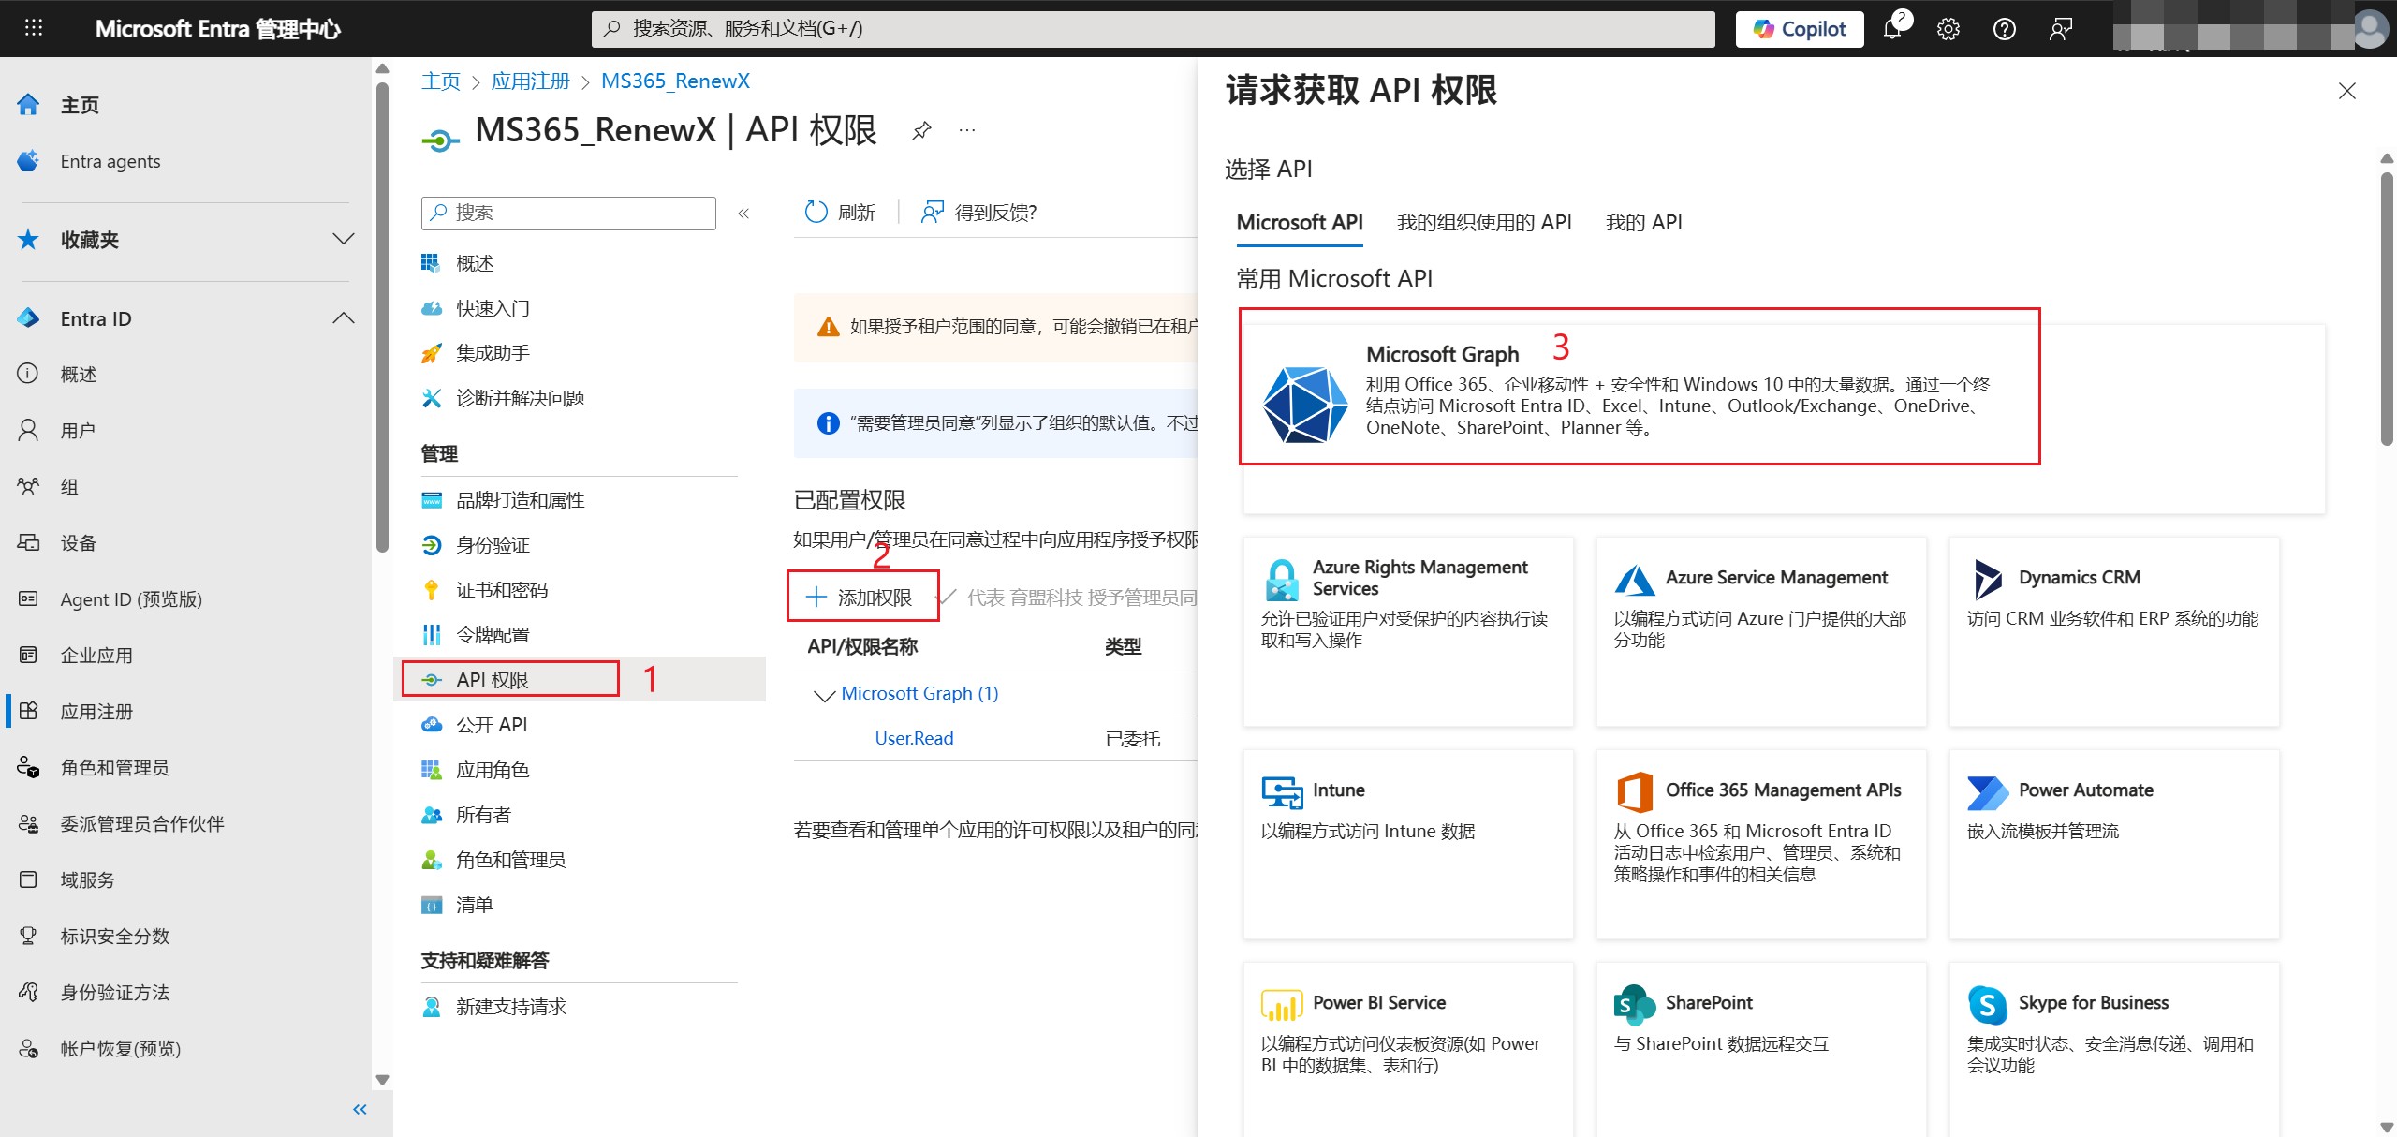Collapse the Entra ID section chevron

(343, 318)
